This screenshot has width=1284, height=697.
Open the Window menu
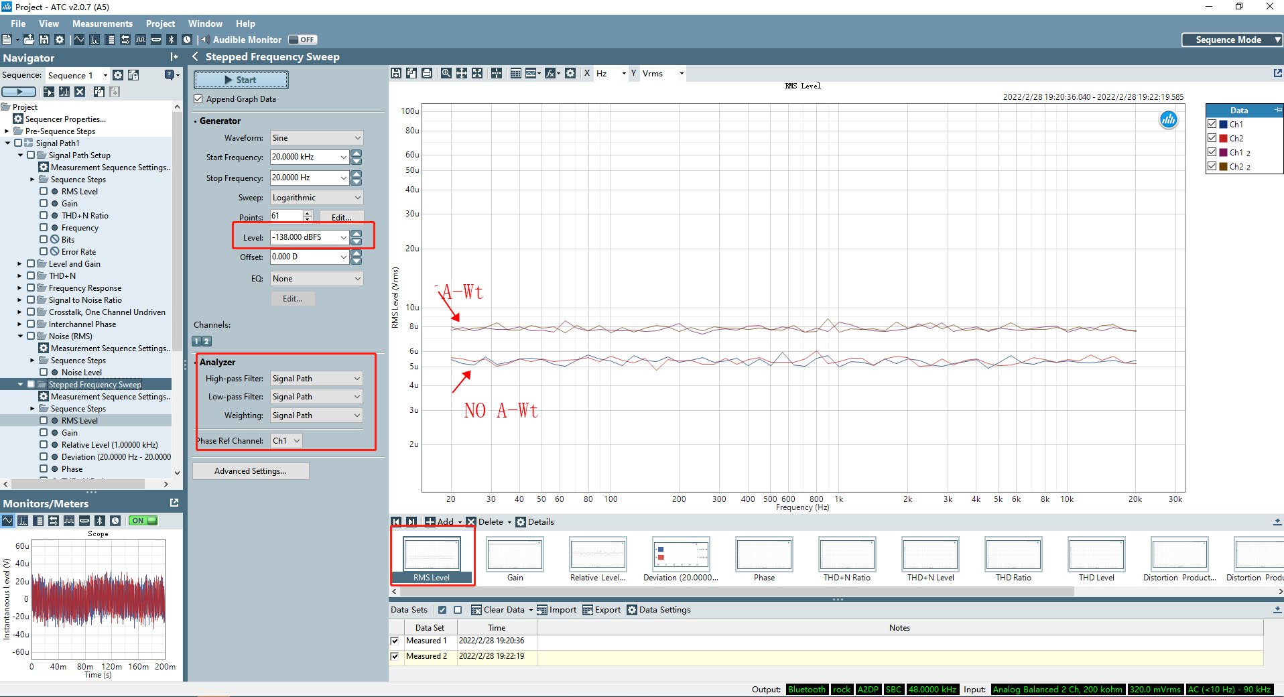click(x=205, y=23)
